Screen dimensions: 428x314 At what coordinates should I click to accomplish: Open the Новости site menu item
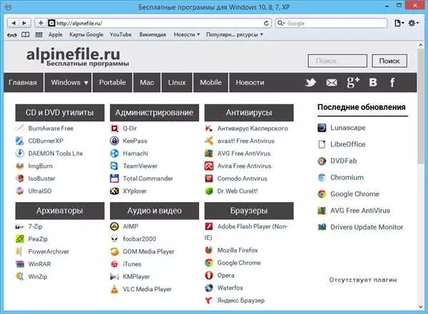click(250, 83)
